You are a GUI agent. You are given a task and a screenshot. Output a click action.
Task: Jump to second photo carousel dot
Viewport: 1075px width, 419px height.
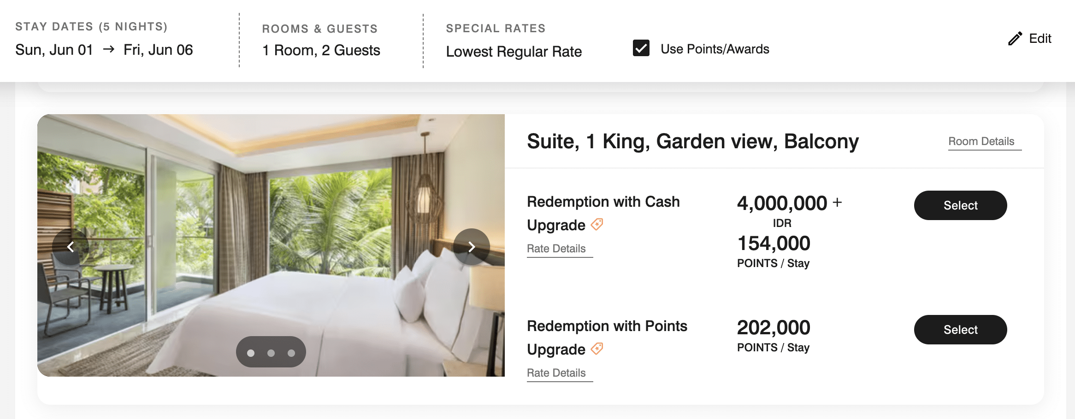point(271,353)
